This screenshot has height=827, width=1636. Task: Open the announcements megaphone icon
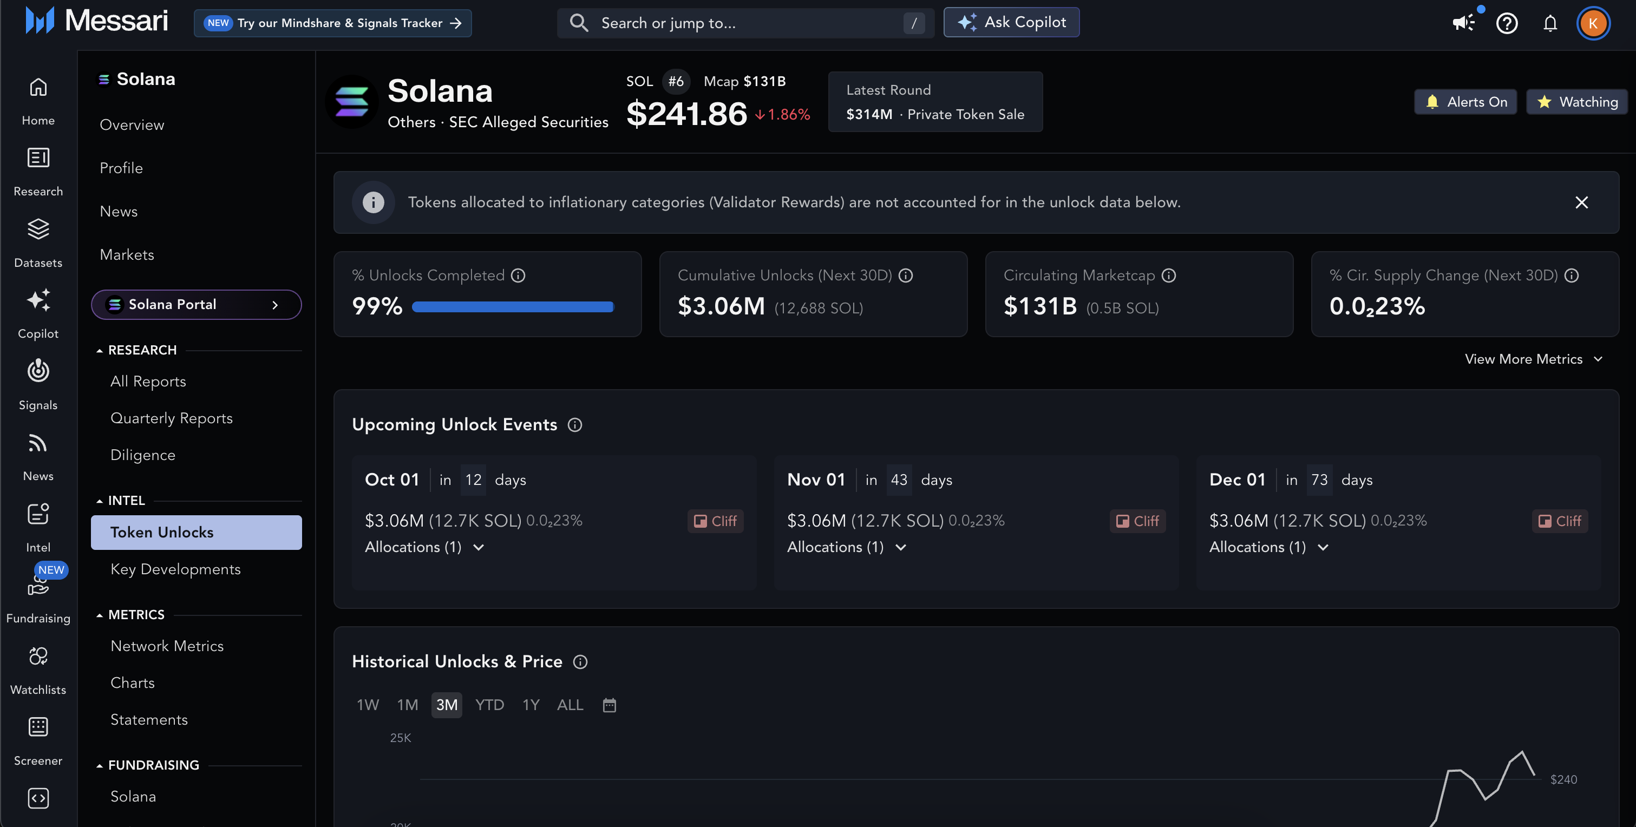[x=1463, y=23]
